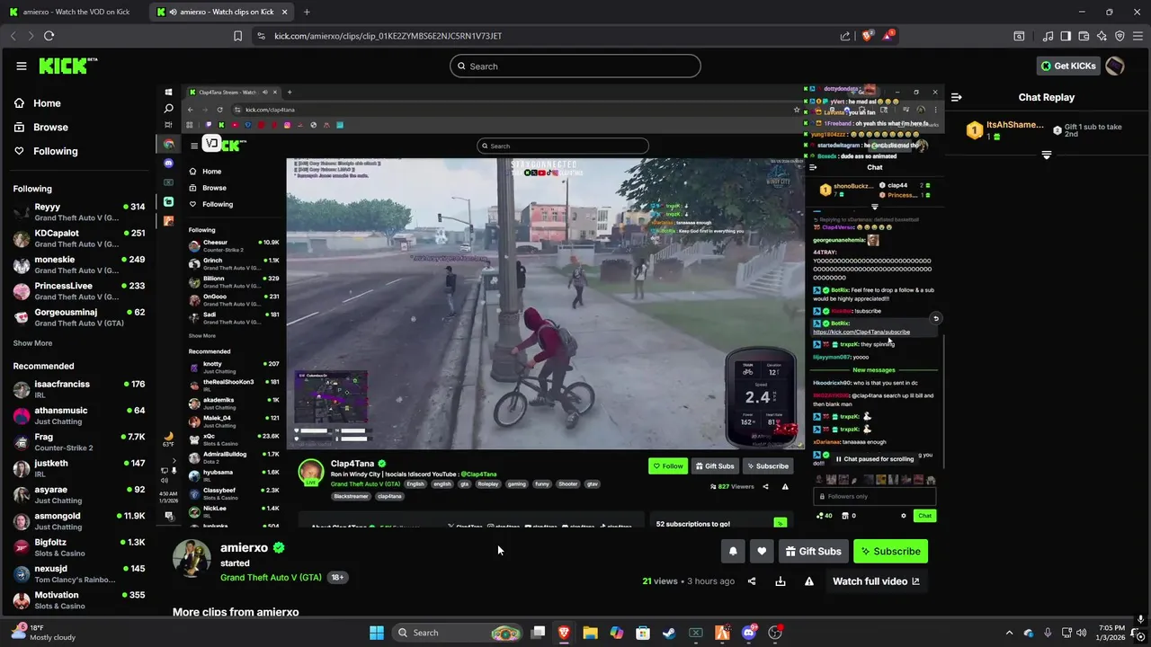Image resolution: width=1151 pixels, height=647 pixels.
Task: Open Brave Rewards triangle icon
Action: click(889, 36)
